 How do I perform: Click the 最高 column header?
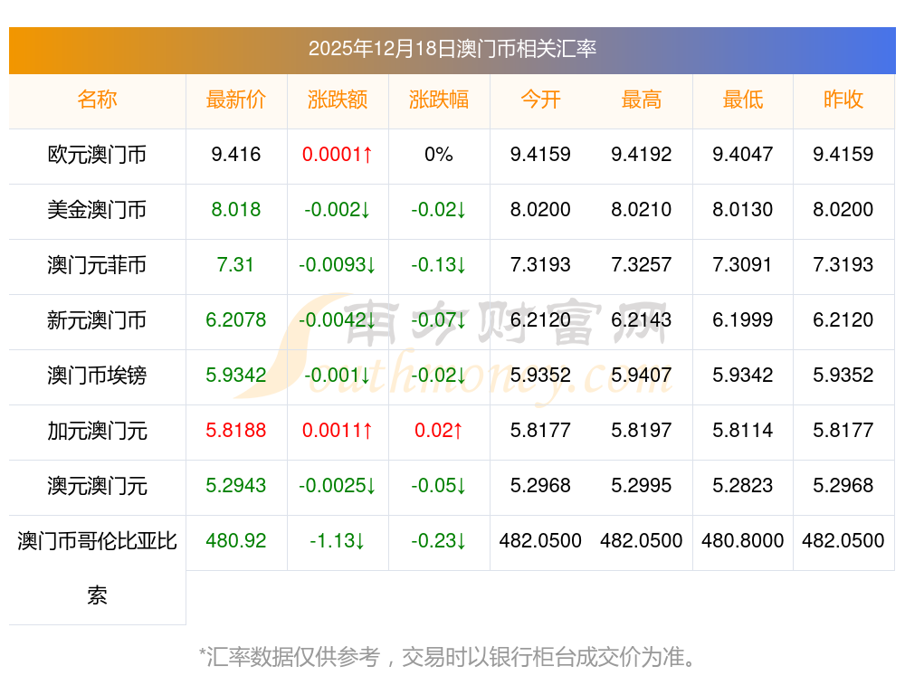(x=642, y=100)
